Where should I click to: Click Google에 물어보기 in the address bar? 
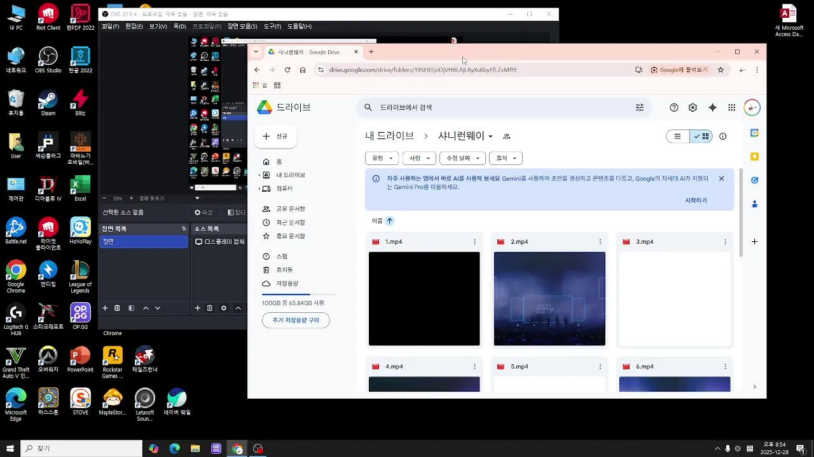click(x=679, y=70)
